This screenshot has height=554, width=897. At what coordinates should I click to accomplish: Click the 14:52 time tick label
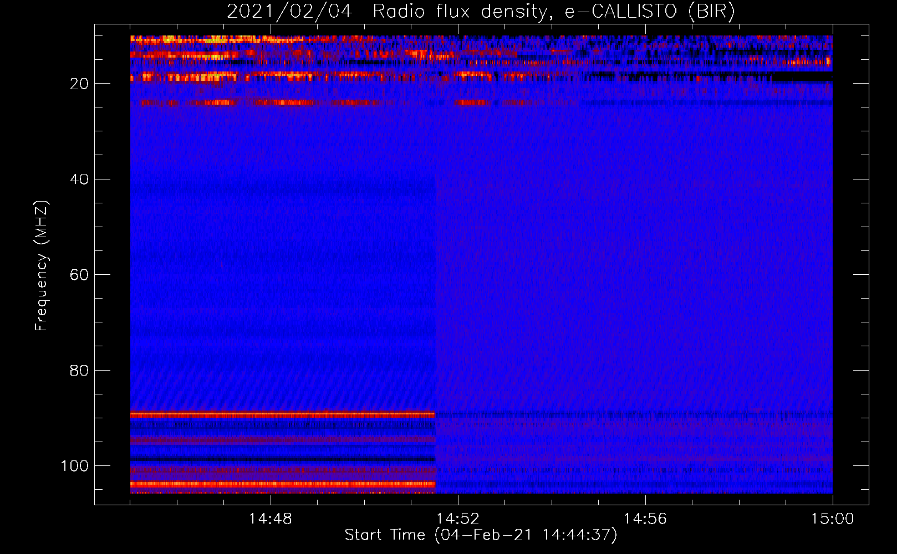click(x=457, y=519)
